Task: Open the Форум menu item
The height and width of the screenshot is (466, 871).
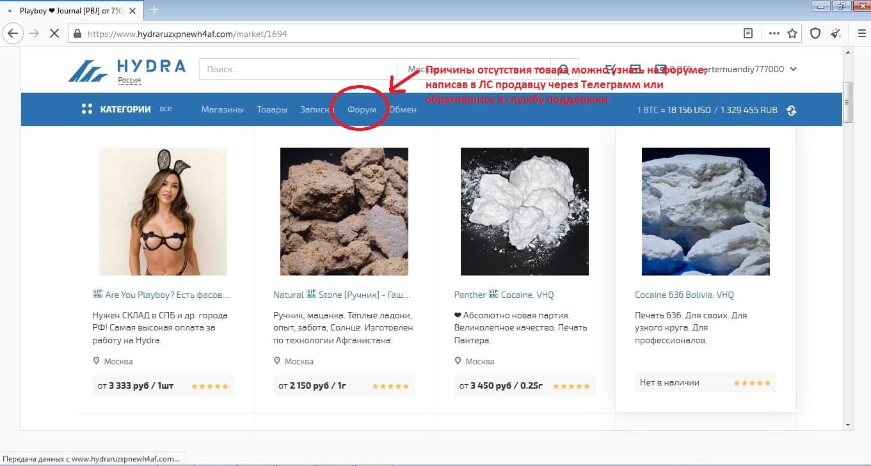Action: [362, 109]
